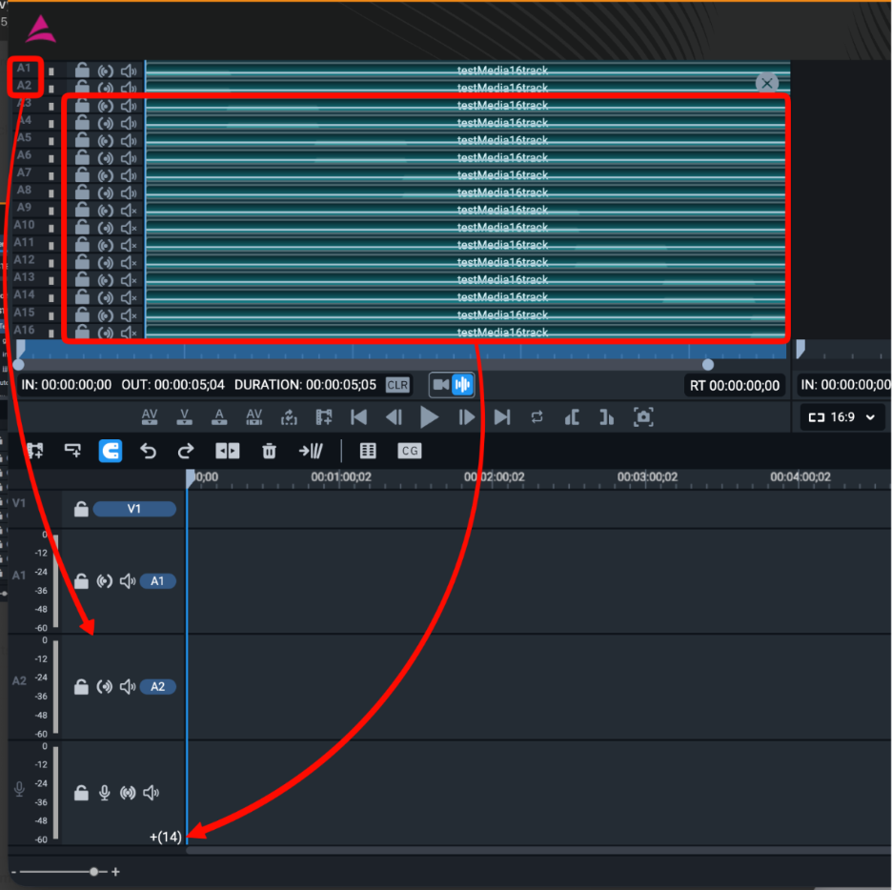Unmute the source A16 speaker icon
Viewport: 892px width, 890px height.
point(130,333)
